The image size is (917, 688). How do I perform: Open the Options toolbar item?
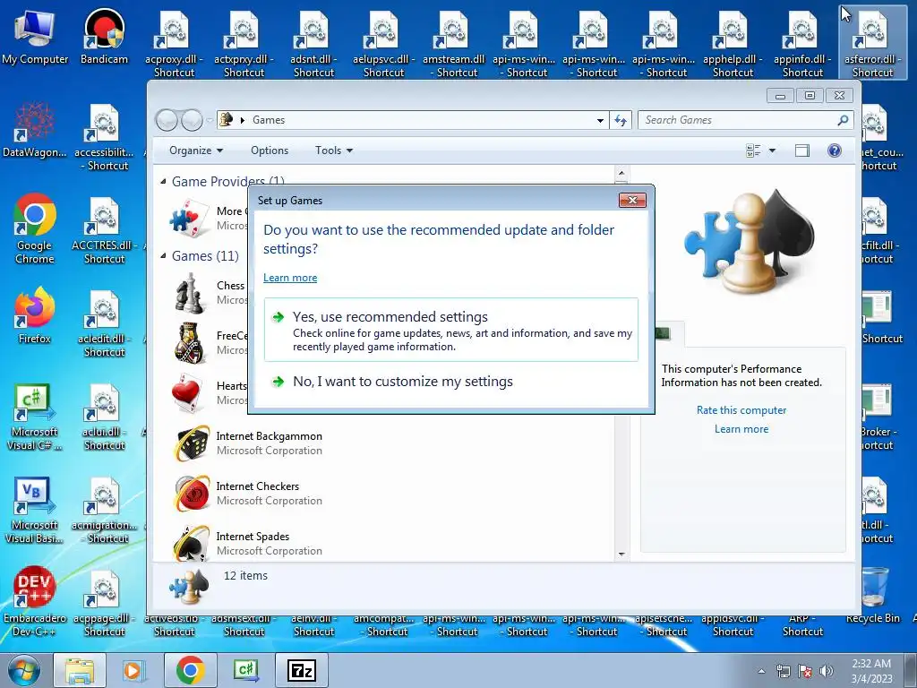pyautogui.click(x=270, y=150)
